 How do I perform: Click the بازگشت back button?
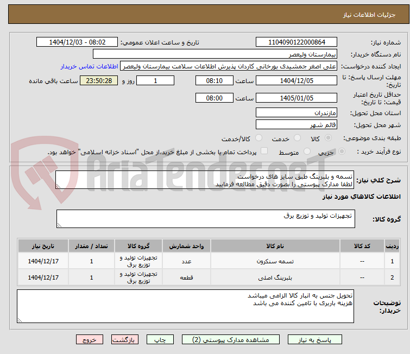click(x=125, y=340)
